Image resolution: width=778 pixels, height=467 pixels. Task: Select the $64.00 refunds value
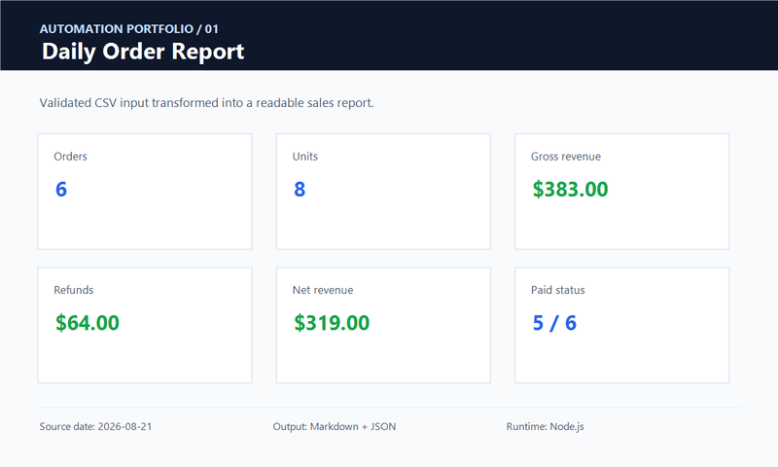point(88,323)
